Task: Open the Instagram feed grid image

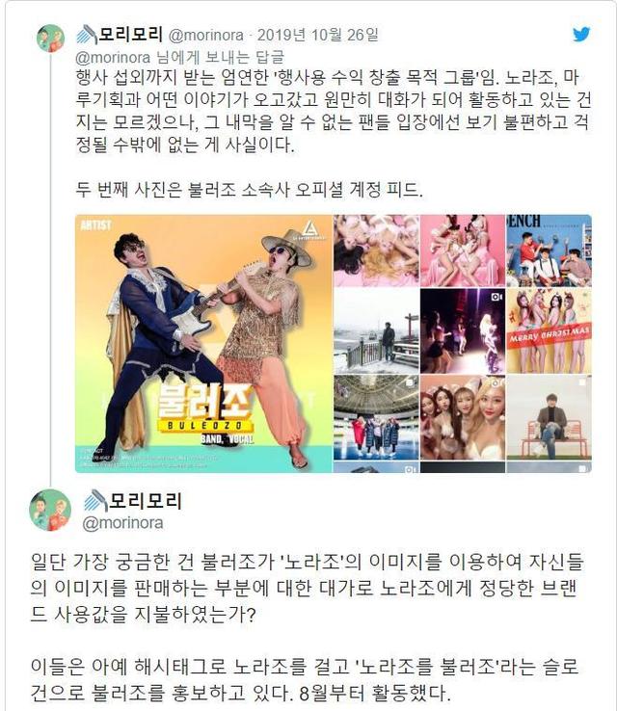Action: pos(463,343)
